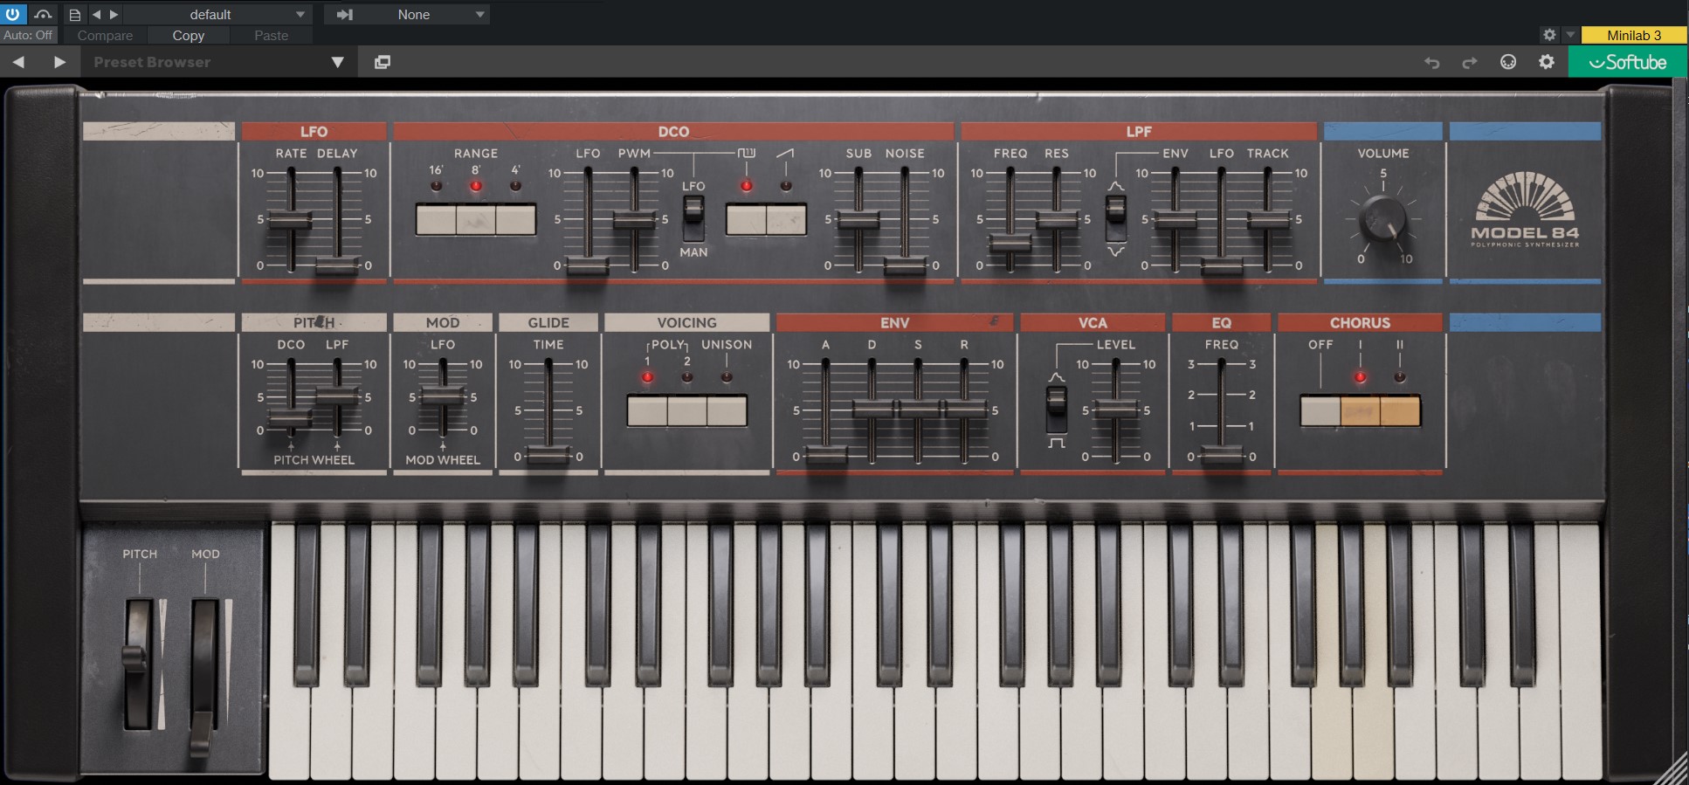Select Unison voicing button
Screen dimensions: 1689x785
click(727, 410)
